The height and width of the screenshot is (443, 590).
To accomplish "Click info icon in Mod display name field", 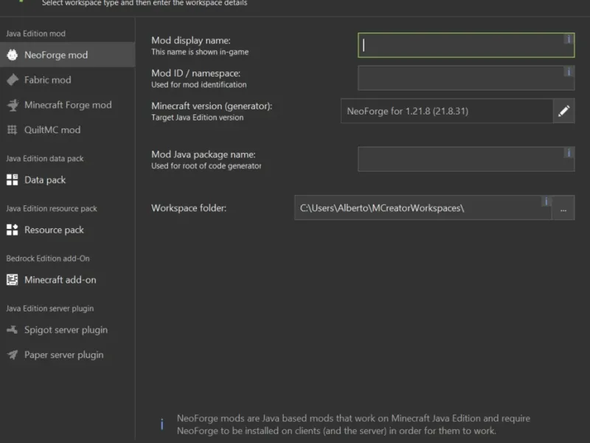I will click(x=569, y=39).
